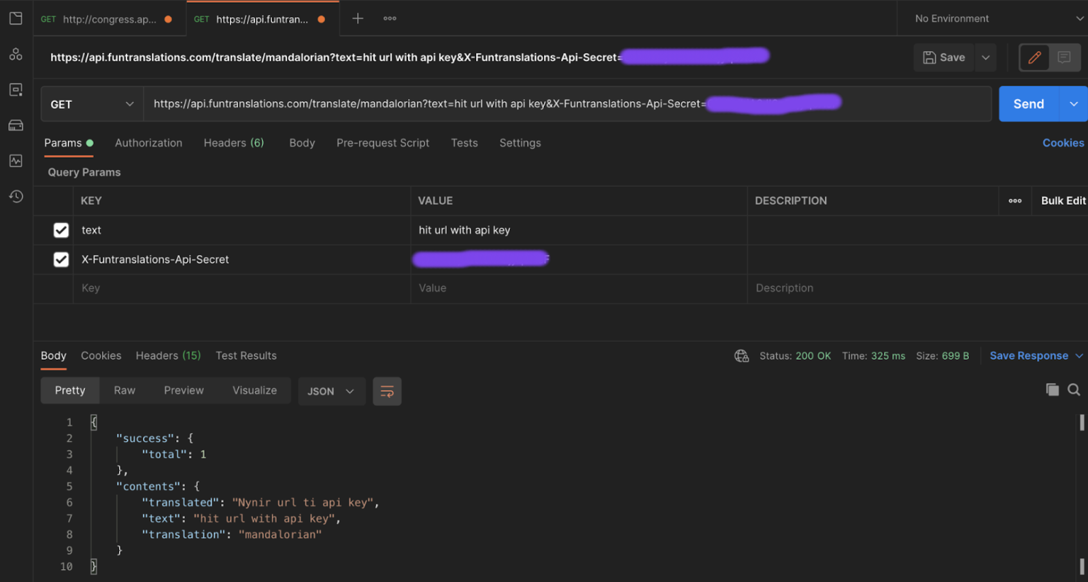Click the pencil edit icon
This screenshot has width=1088, height=582.
pos(1034,58)
